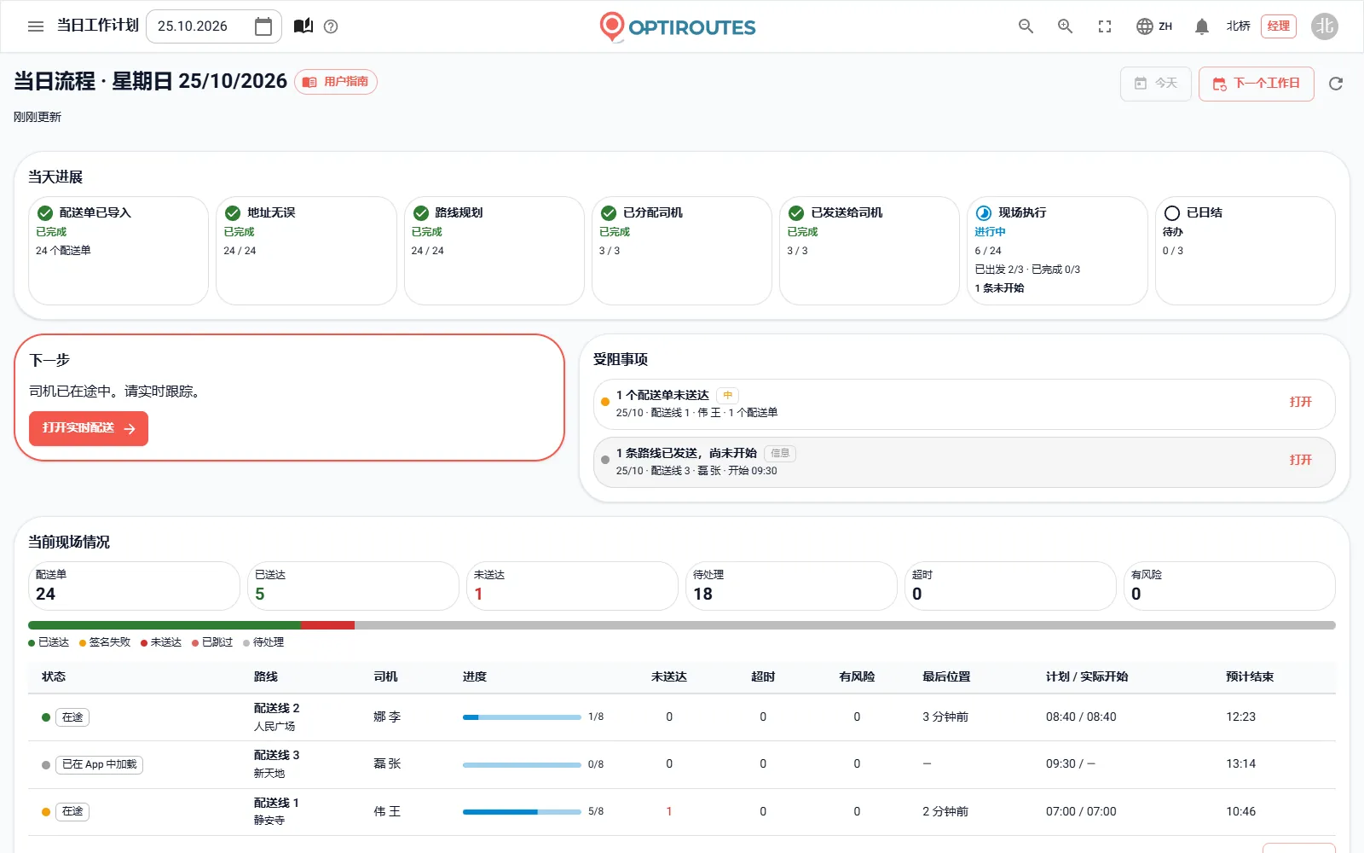Click the 未送达 count tile
The width and height of the screenshot is (1364, 853).
572,586
